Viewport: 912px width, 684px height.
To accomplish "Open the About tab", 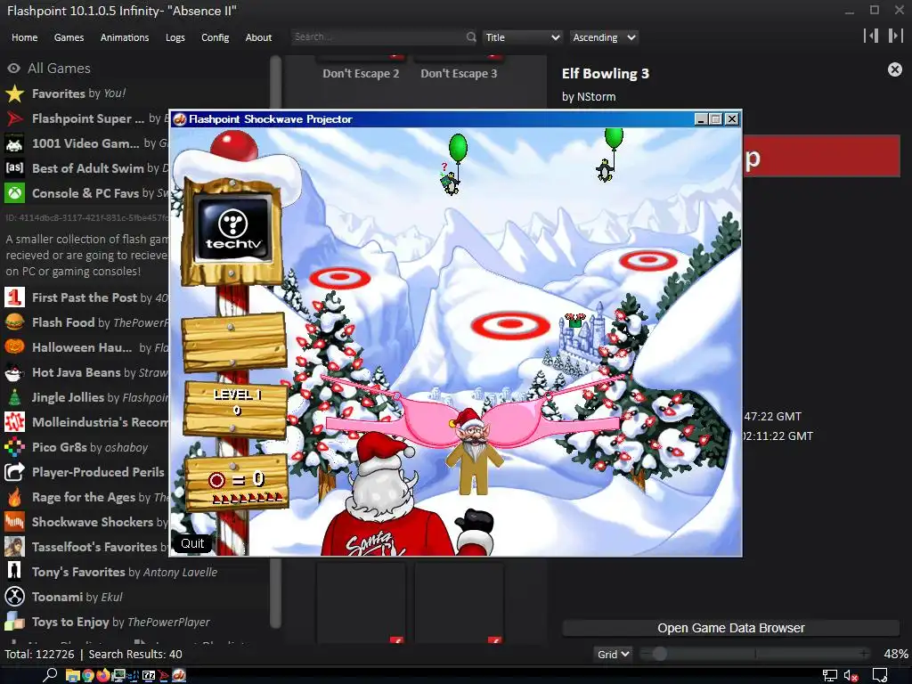I will 258,37.
